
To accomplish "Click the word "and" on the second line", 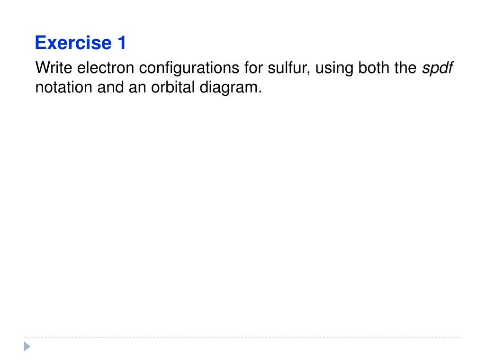I will 110,87.
